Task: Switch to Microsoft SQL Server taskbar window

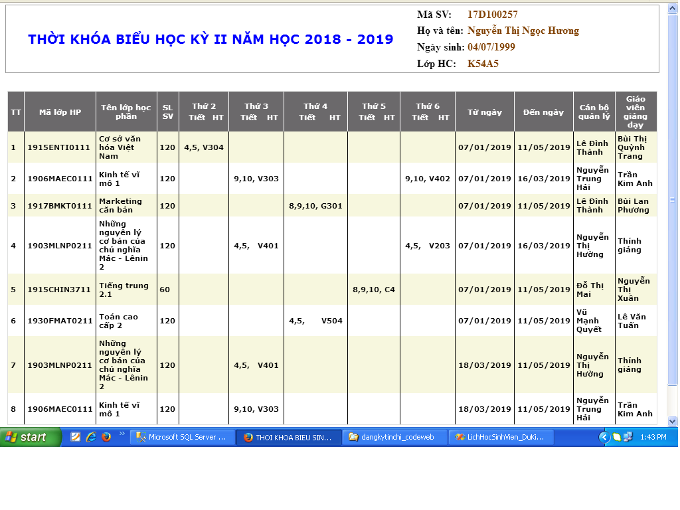Action: point(181,437)
